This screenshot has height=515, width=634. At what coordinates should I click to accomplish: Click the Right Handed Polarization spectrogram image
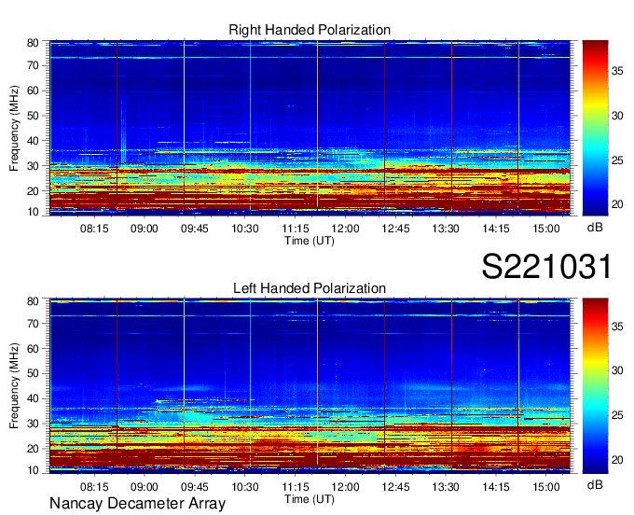pyautogui.click(x=310, y=128)
